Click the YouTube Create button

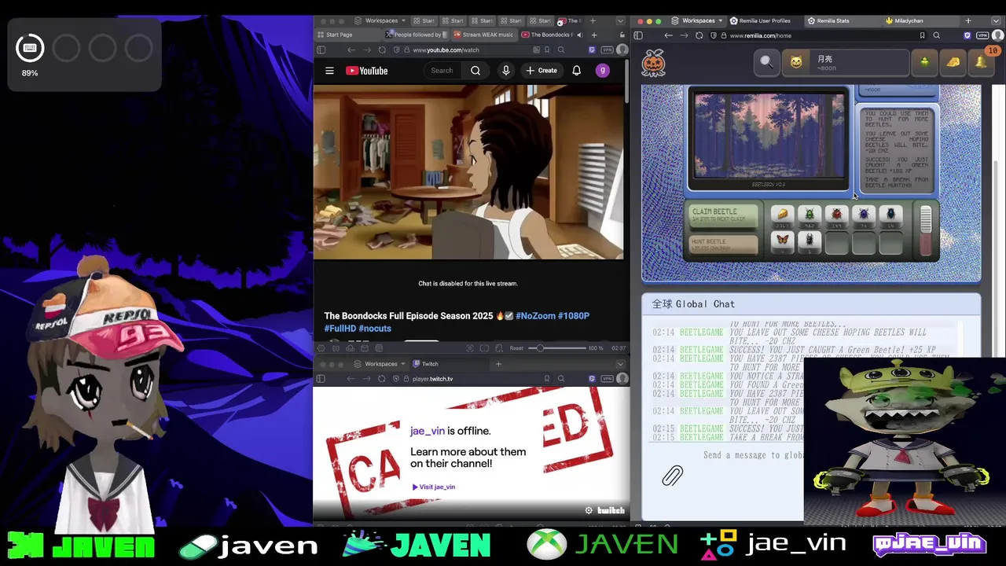point(542,71)
